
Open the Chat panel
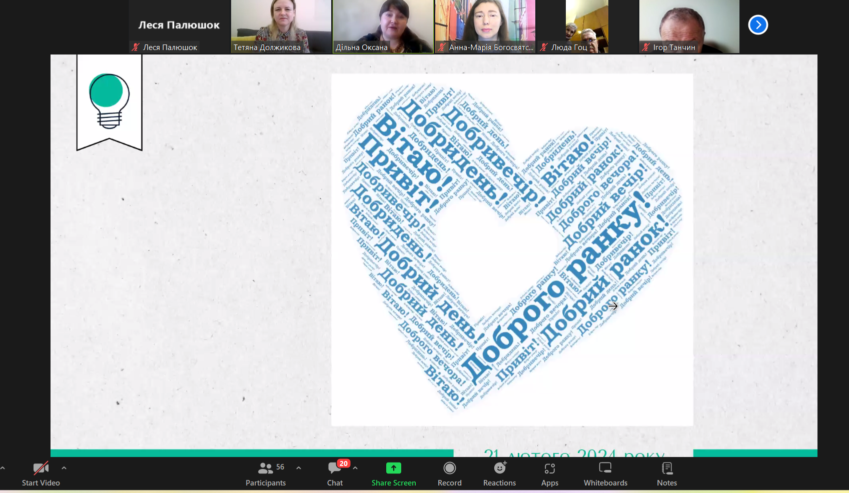pyautogui.click(x=335, y=473)
